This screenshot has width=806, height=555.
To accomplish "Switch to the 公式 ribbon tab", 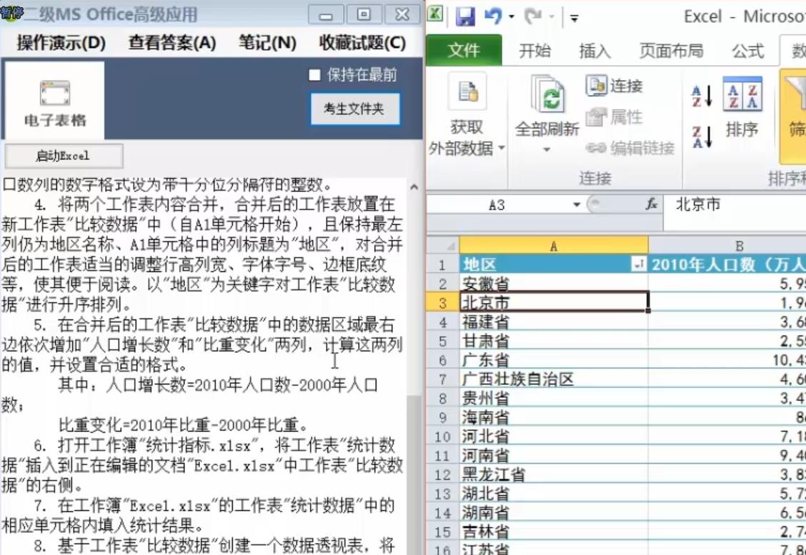I will [748, 51].
